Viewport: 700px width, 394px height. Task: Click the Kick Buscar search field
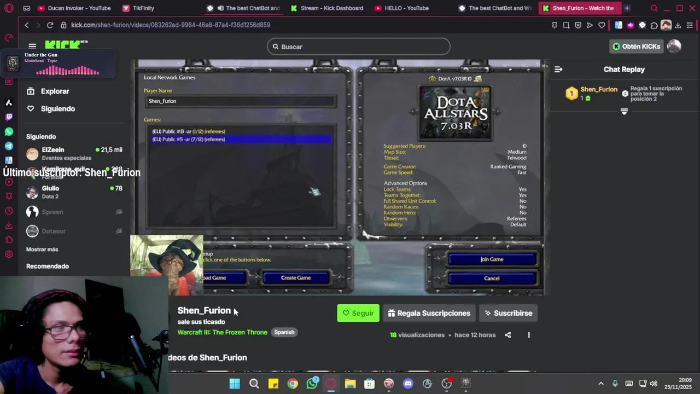click(x=359, y=47)
